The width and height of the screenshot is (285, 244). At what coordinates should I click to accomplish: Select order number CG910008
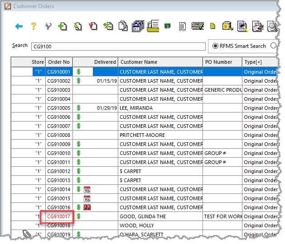coord(59,135)
